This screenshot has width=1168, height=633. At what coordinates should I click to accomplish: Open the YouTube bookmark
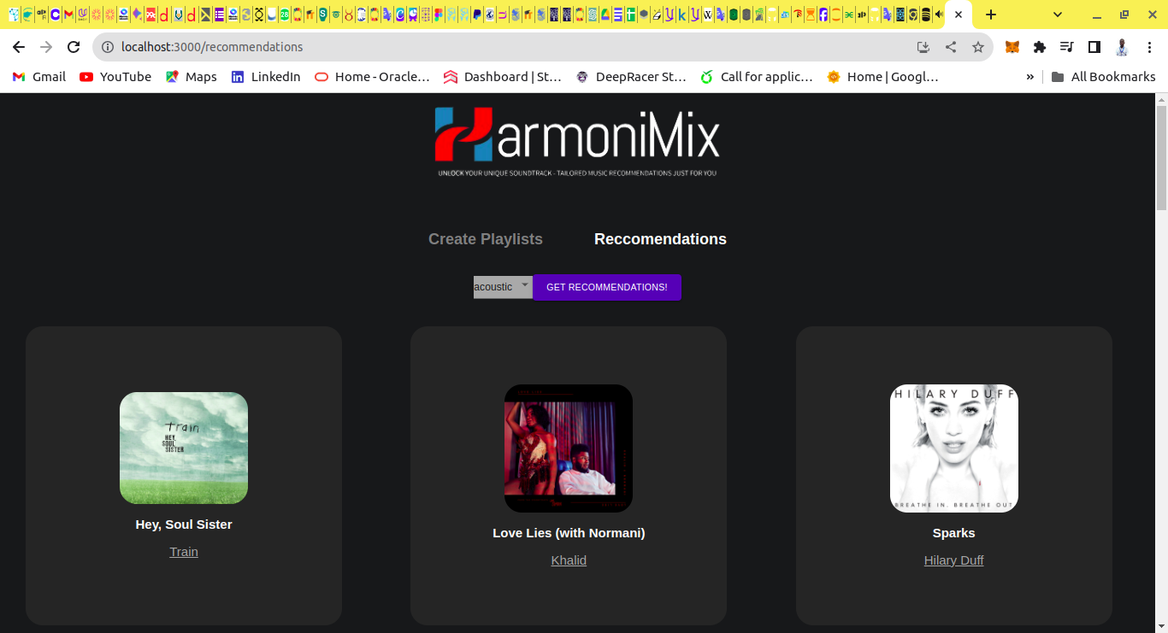[x=115, y=77]
